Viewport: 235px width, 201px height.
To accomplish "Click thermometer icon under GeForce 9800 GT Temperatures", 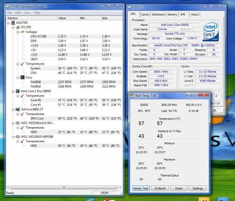I will coord(23,114).
